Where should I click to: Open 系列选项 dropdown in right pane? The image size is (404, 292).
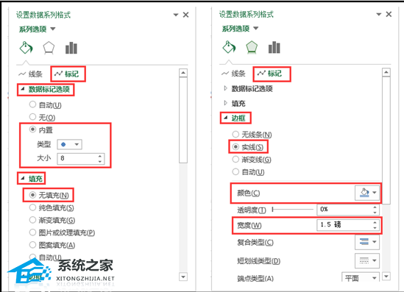click(240, 29)
